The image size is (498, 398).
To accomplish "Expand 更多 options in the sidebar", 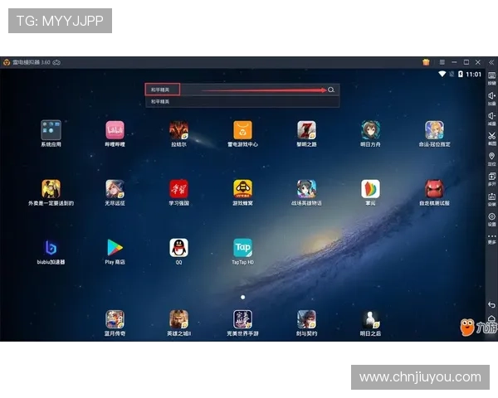I will pos(491,237).
